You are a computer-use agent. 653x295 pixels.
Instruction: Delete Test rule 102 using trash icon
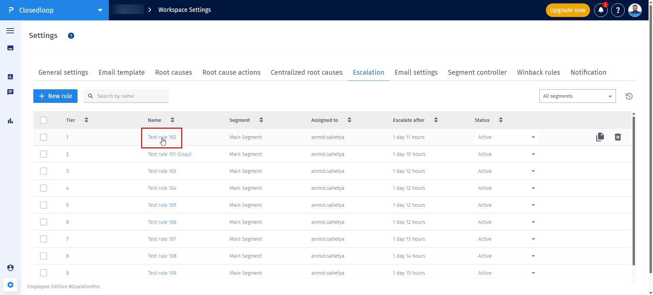coord(618,137)
